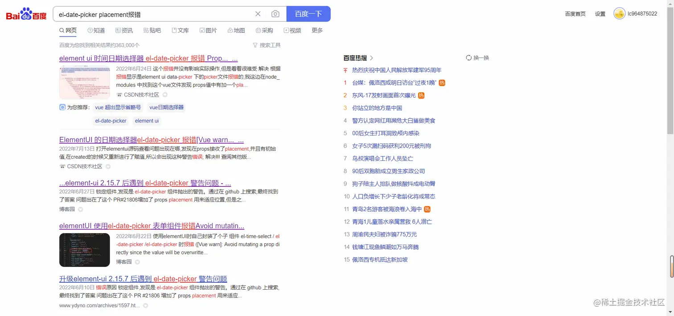
Task: Open the 采购 tab
Action: 264,30
